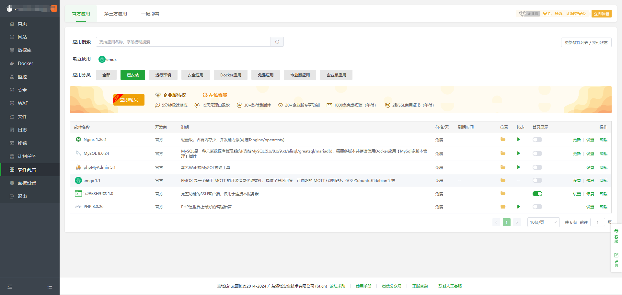Click the emqx logo in table row

click(78, 180)
